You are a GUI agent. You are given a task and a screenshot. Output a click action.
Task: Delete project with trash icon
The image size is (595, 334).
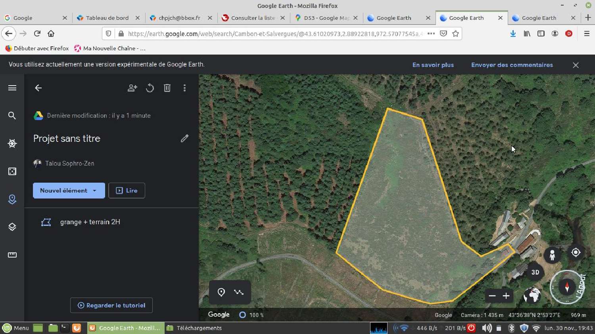(x=167, y=88)
